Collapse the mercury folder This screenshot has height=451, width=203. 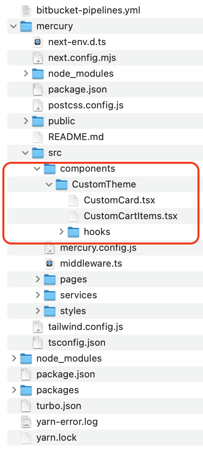pos(13,26)
